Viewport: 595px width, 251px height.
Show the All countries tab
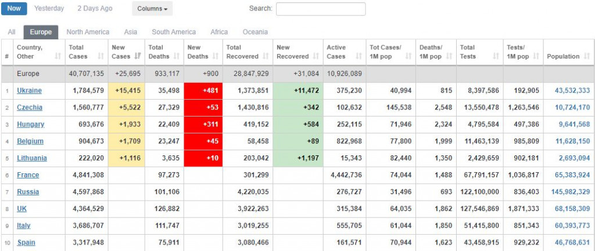12,32
